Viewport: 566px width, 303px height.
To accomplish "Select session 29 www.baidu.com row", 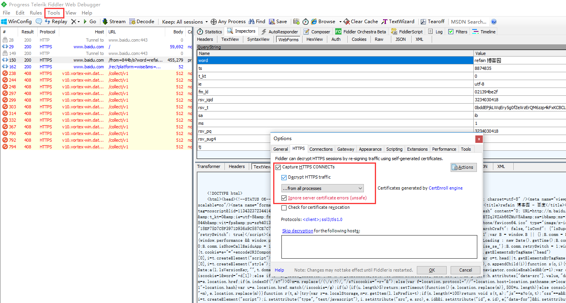I will pos(96,47).
